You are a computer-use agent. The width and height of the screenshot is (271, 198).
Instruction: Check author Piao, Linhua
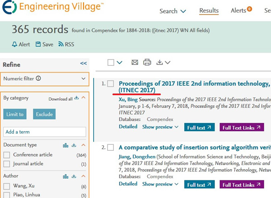click(x=7, y=195)
